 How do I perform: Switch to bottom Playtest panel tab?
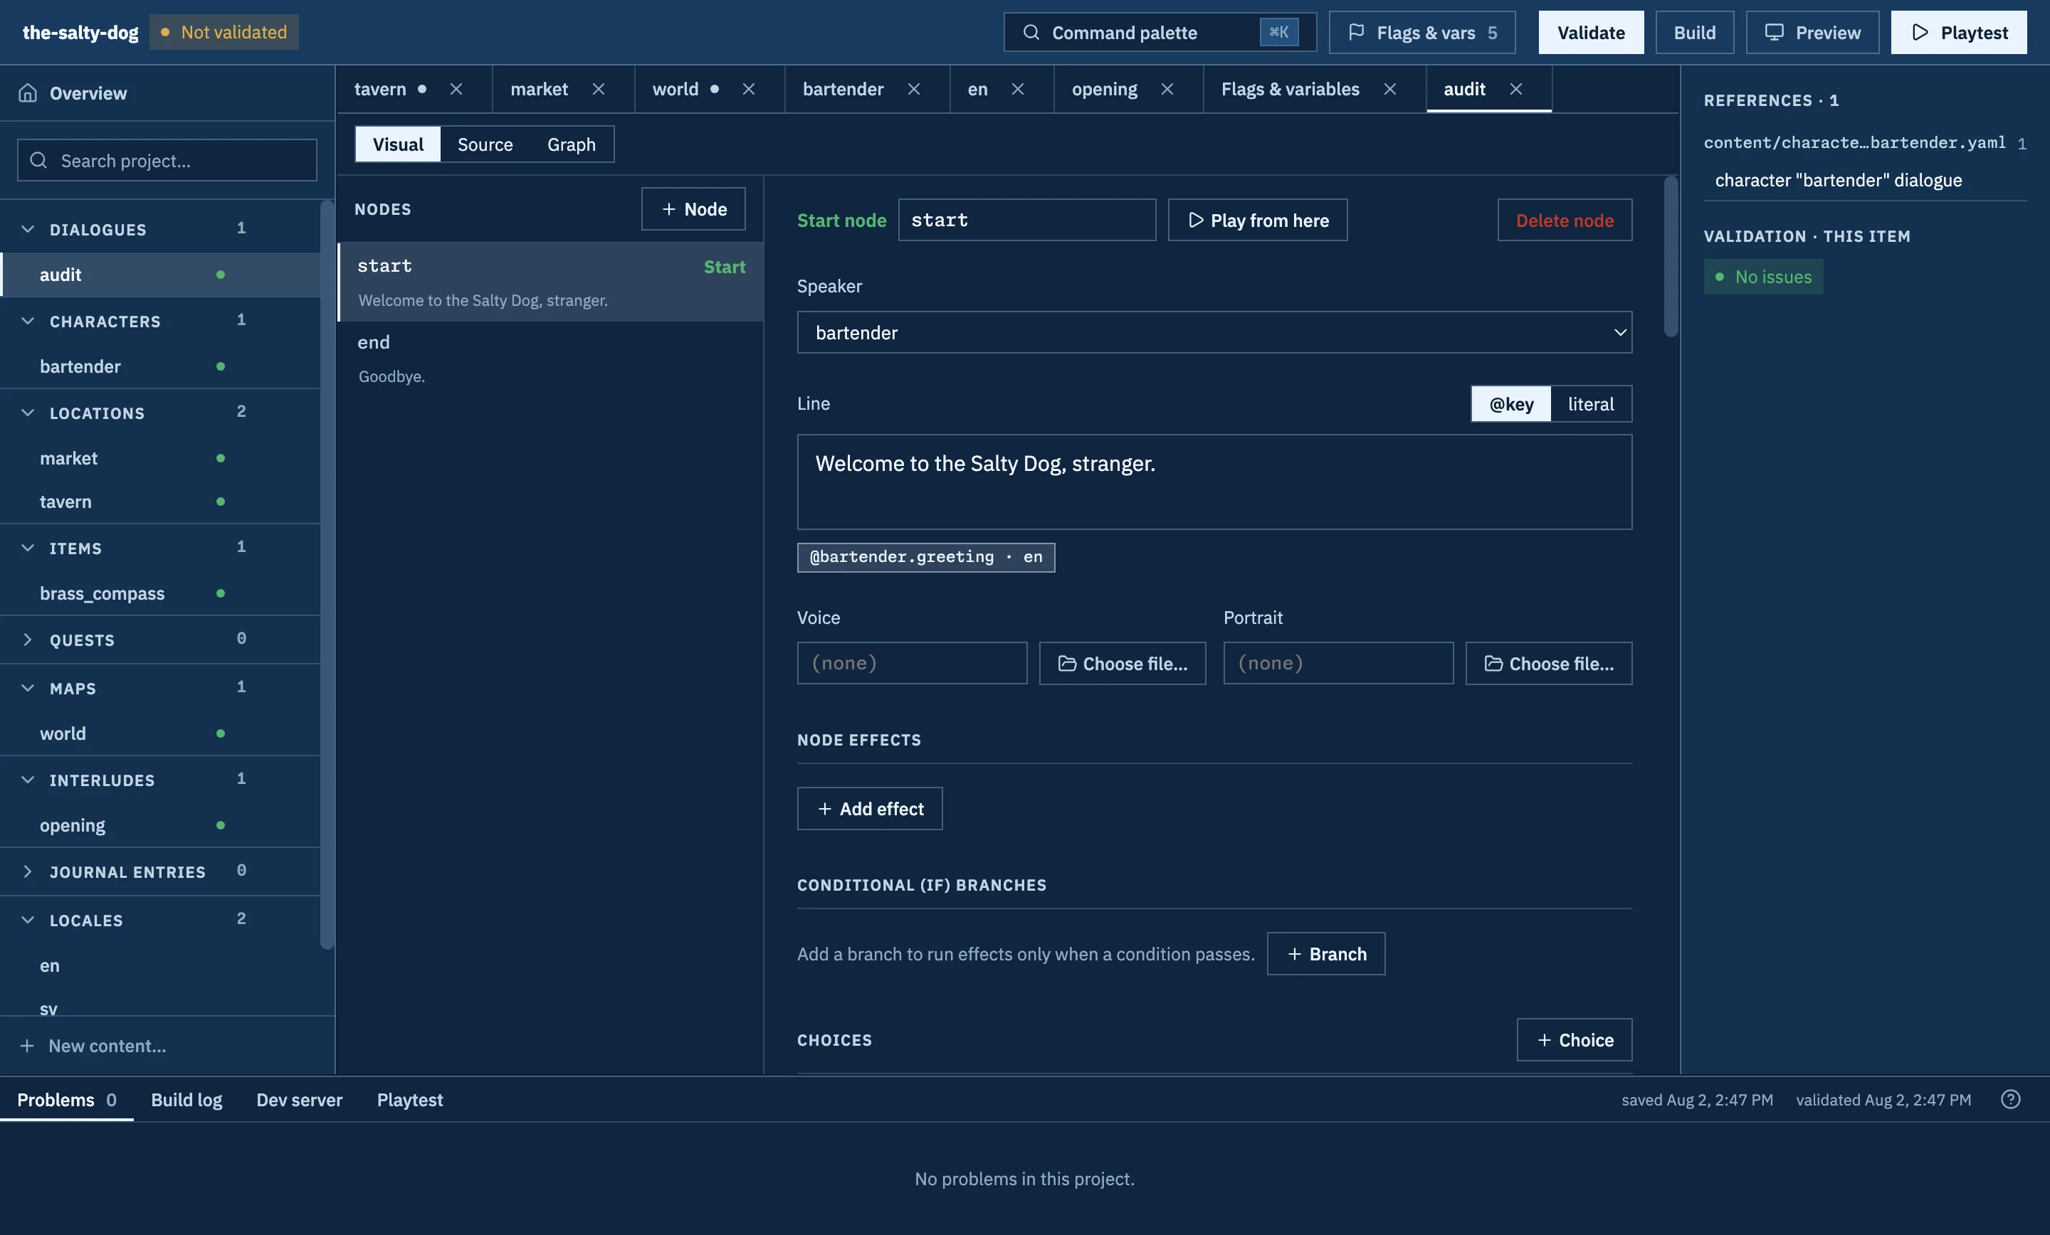(409, 1099)
